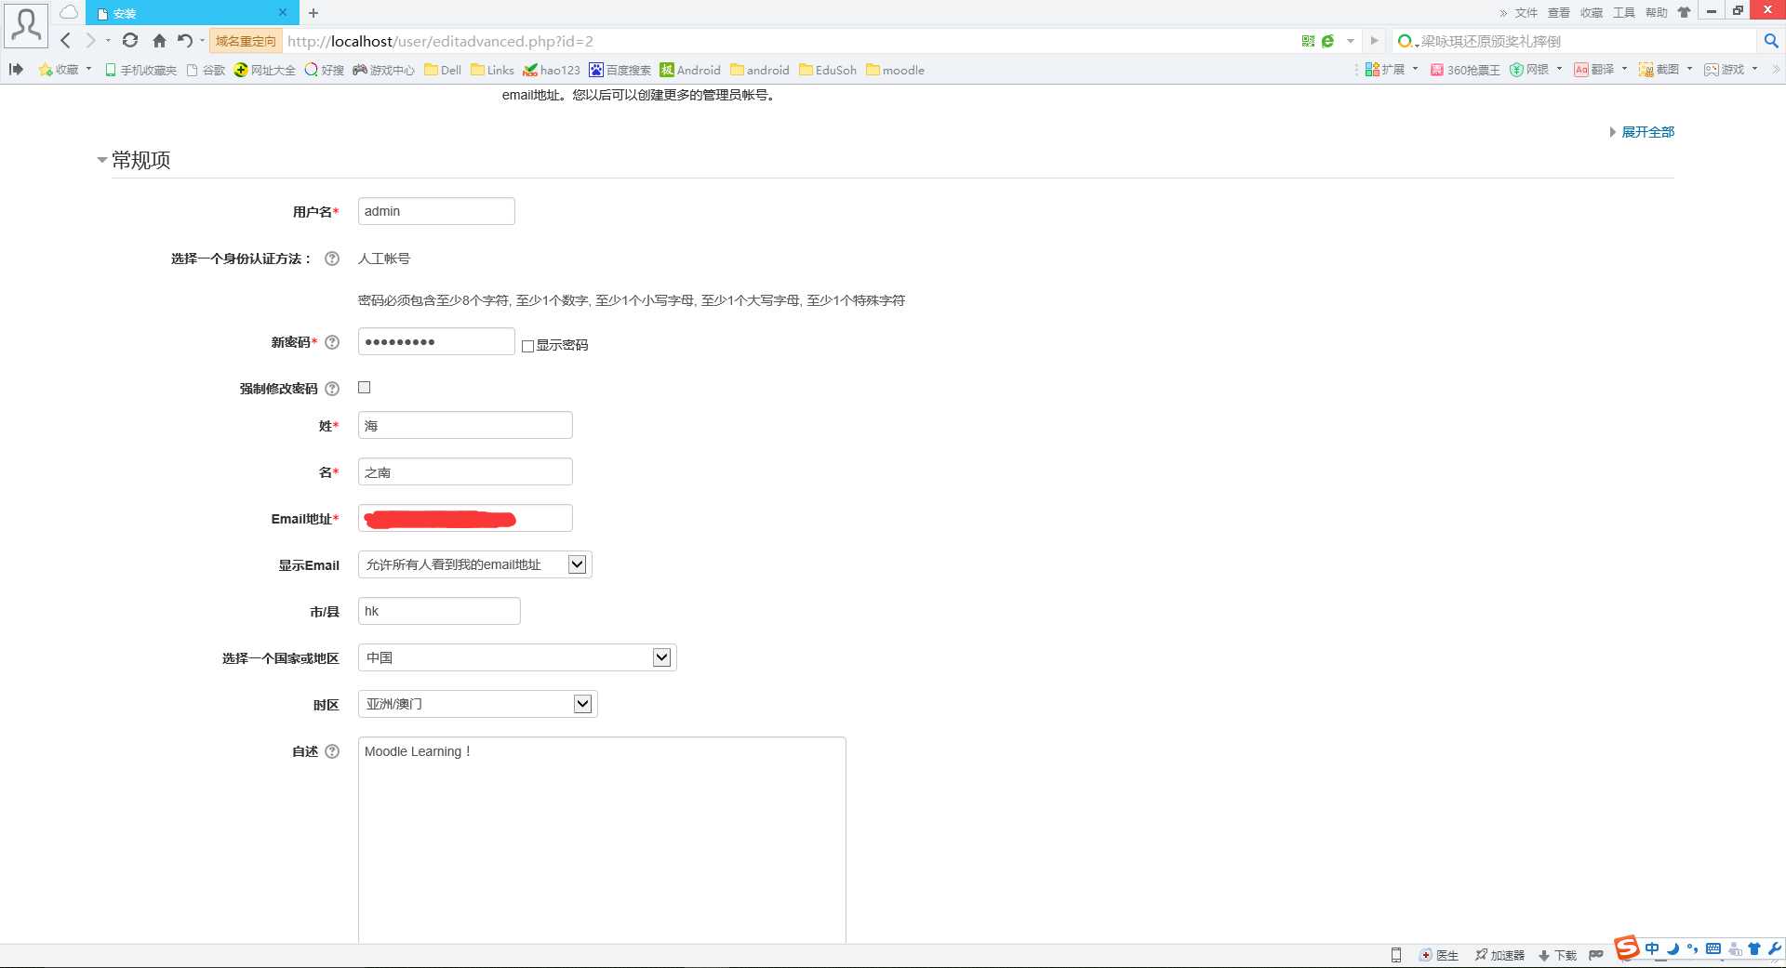Click the browser forward arrow

[x=90, y=41]
